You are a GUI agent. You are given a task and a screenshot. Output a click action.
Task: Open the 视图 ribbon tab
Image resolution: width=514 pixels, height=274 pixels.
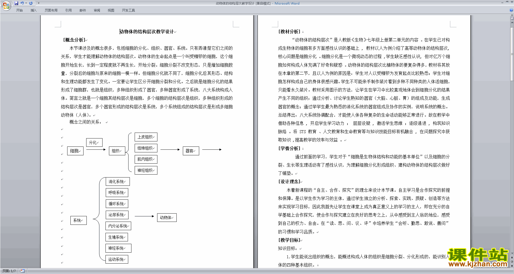111,10
